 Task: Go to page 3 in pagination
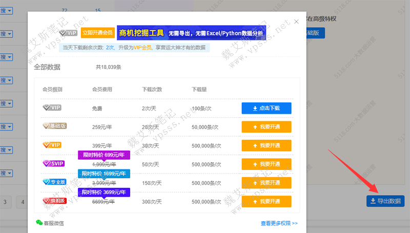click(5, 201)
